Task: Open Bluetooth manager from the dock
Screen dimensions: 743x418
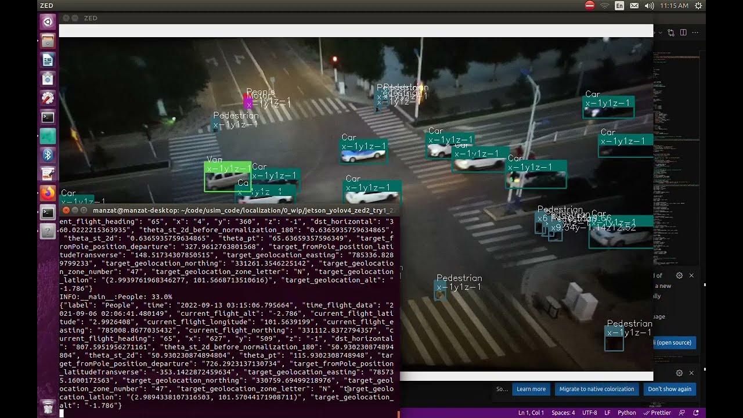Action: pyautogui.click(x=48, y=154)
